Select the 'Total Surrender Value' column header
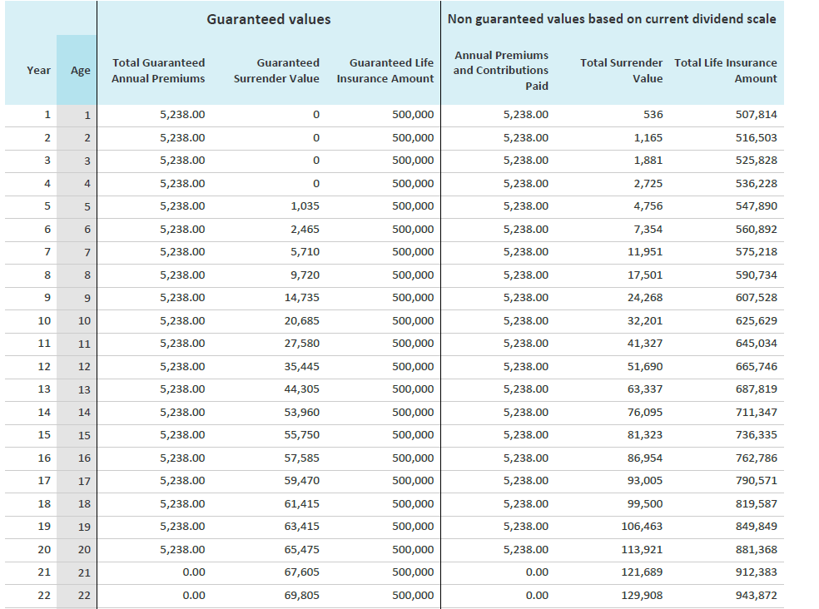This screenshot has width=819, height=609. (622, 71)
